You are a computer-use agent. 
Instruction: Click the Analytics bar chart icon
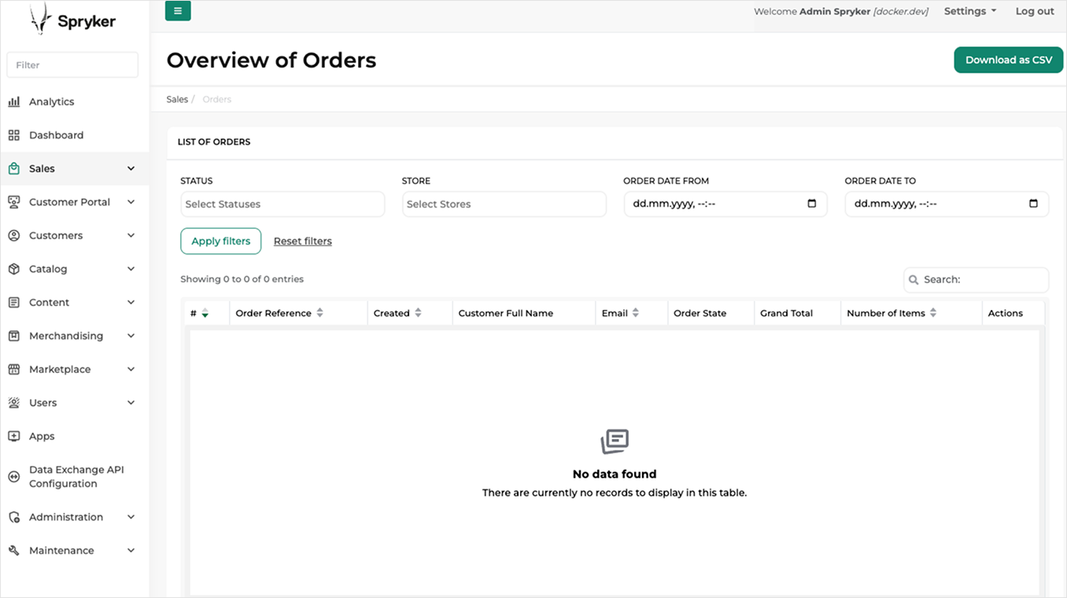[x=14, y=102]
